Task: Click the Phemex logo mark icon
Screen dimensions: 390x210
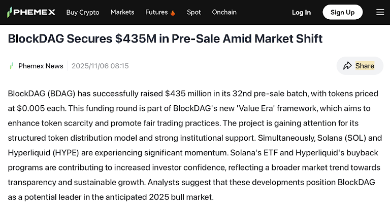Action: click(x=10, y=12)
